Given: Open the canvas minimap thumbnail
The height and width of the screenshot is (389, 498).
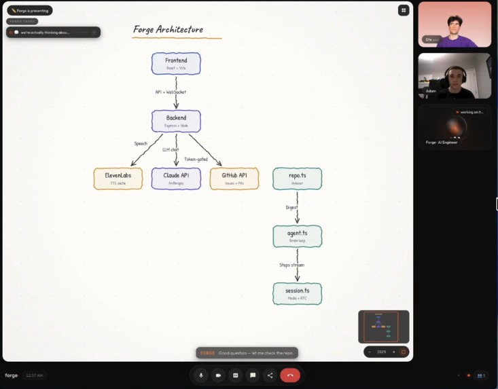Looking at the screenshot, I should coord(384,327).
